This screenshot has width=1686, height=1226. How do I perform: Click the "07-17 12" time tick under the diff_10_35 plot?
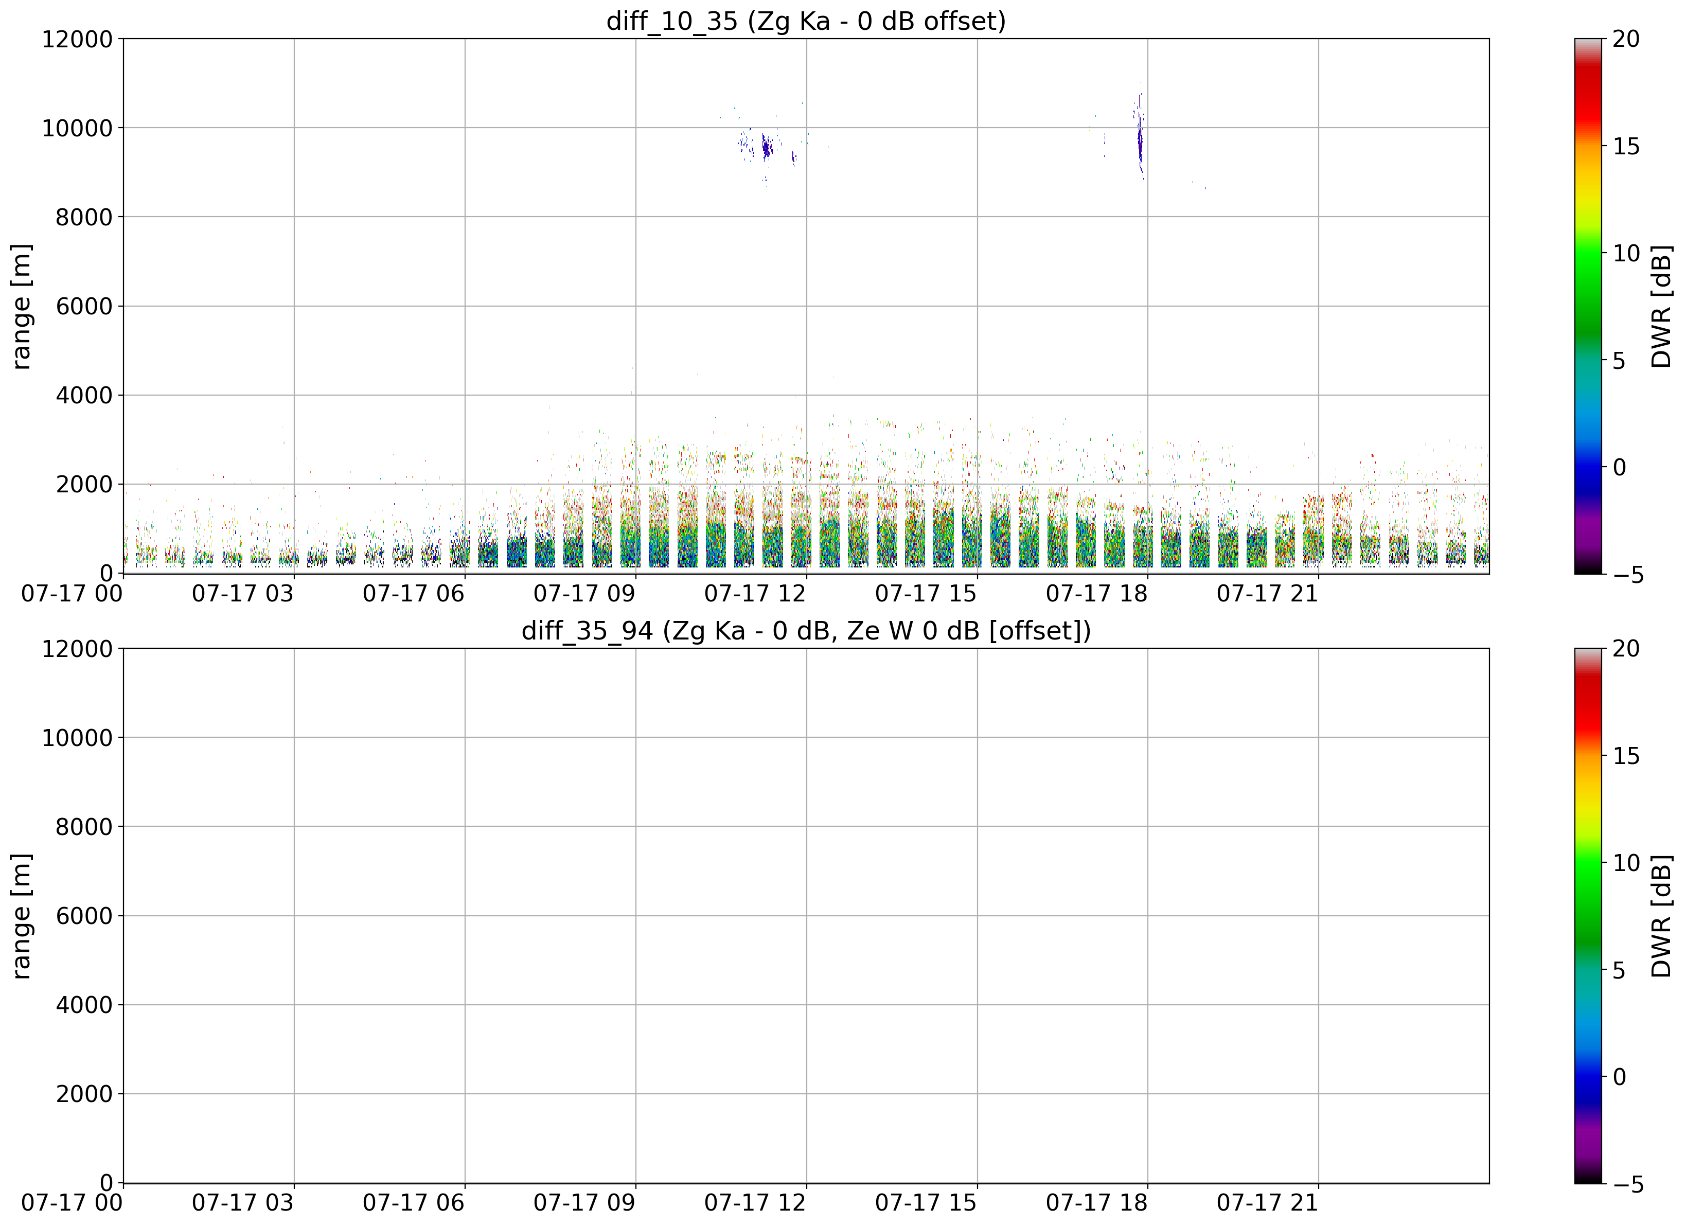tap(755, 593)
